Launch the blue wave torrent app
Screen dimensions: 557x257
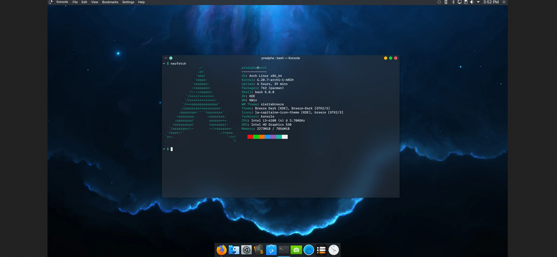point(309,250)
